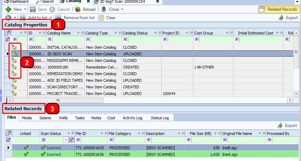301x161 pixels.
Task: Click the column chooser icon in Catalog grid
Action: (8, 33)
